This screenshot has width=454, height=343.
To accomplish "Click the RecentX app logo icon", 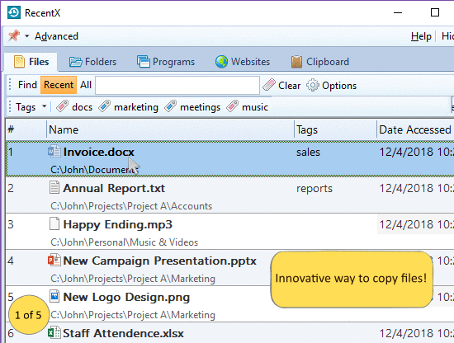I will [x=13, y=12].
